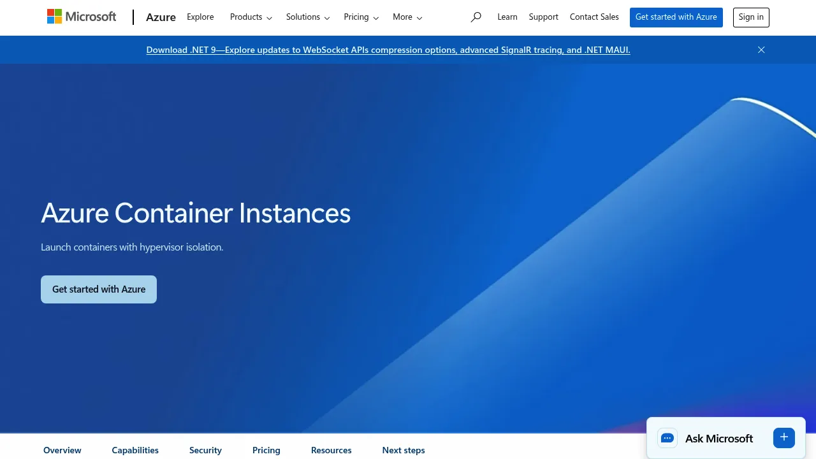Switch to the Resources tab

point(331,450)
